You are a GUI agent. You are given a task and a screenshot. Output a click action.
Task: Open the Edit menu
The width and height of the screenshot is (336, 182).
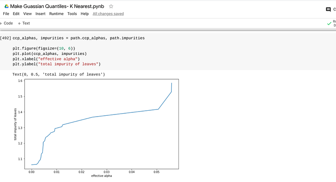point(16,14)
